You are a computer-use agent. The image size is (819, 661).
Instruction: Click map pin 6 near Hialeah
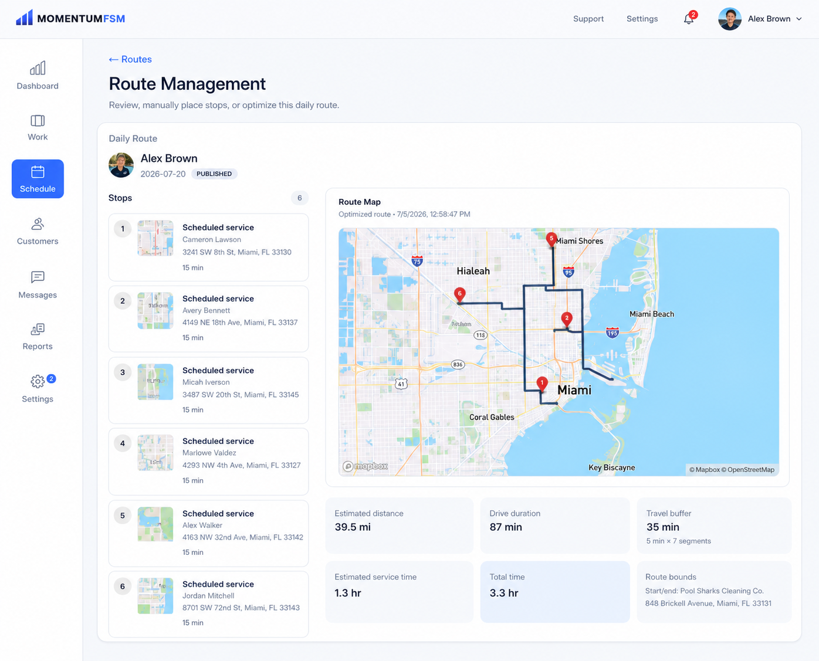click(460, 294)
